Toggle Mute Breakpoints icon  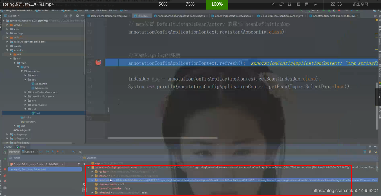(5, 181)
